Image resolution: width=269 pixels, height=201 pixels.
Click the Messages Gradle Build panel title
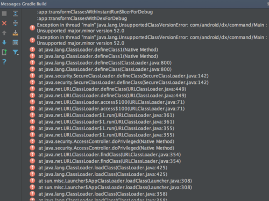pos(24,4)
